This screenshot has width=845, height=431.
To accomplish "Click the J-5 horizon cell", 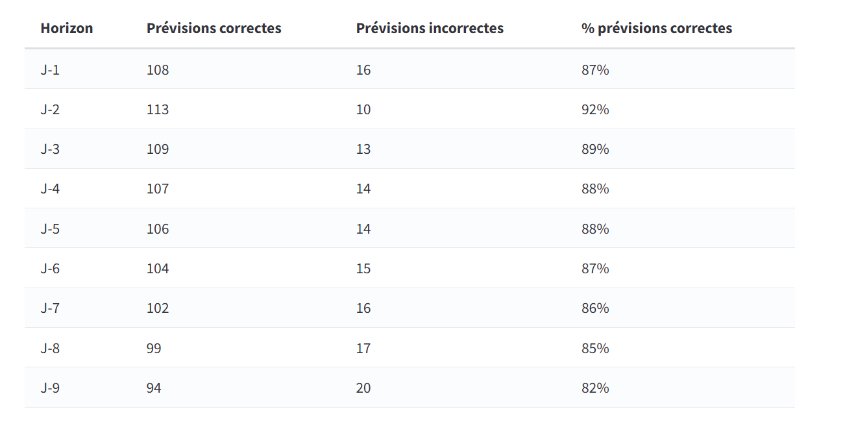I will (x=50, y=229).
